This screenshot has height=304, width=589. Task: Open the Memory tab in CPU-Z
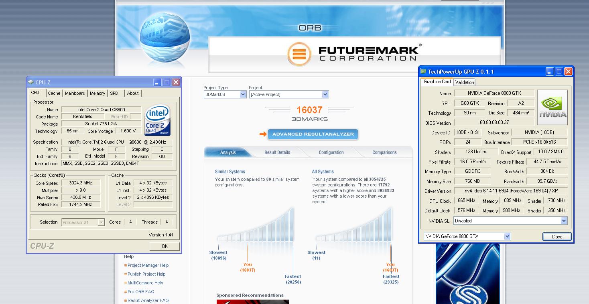97,93
